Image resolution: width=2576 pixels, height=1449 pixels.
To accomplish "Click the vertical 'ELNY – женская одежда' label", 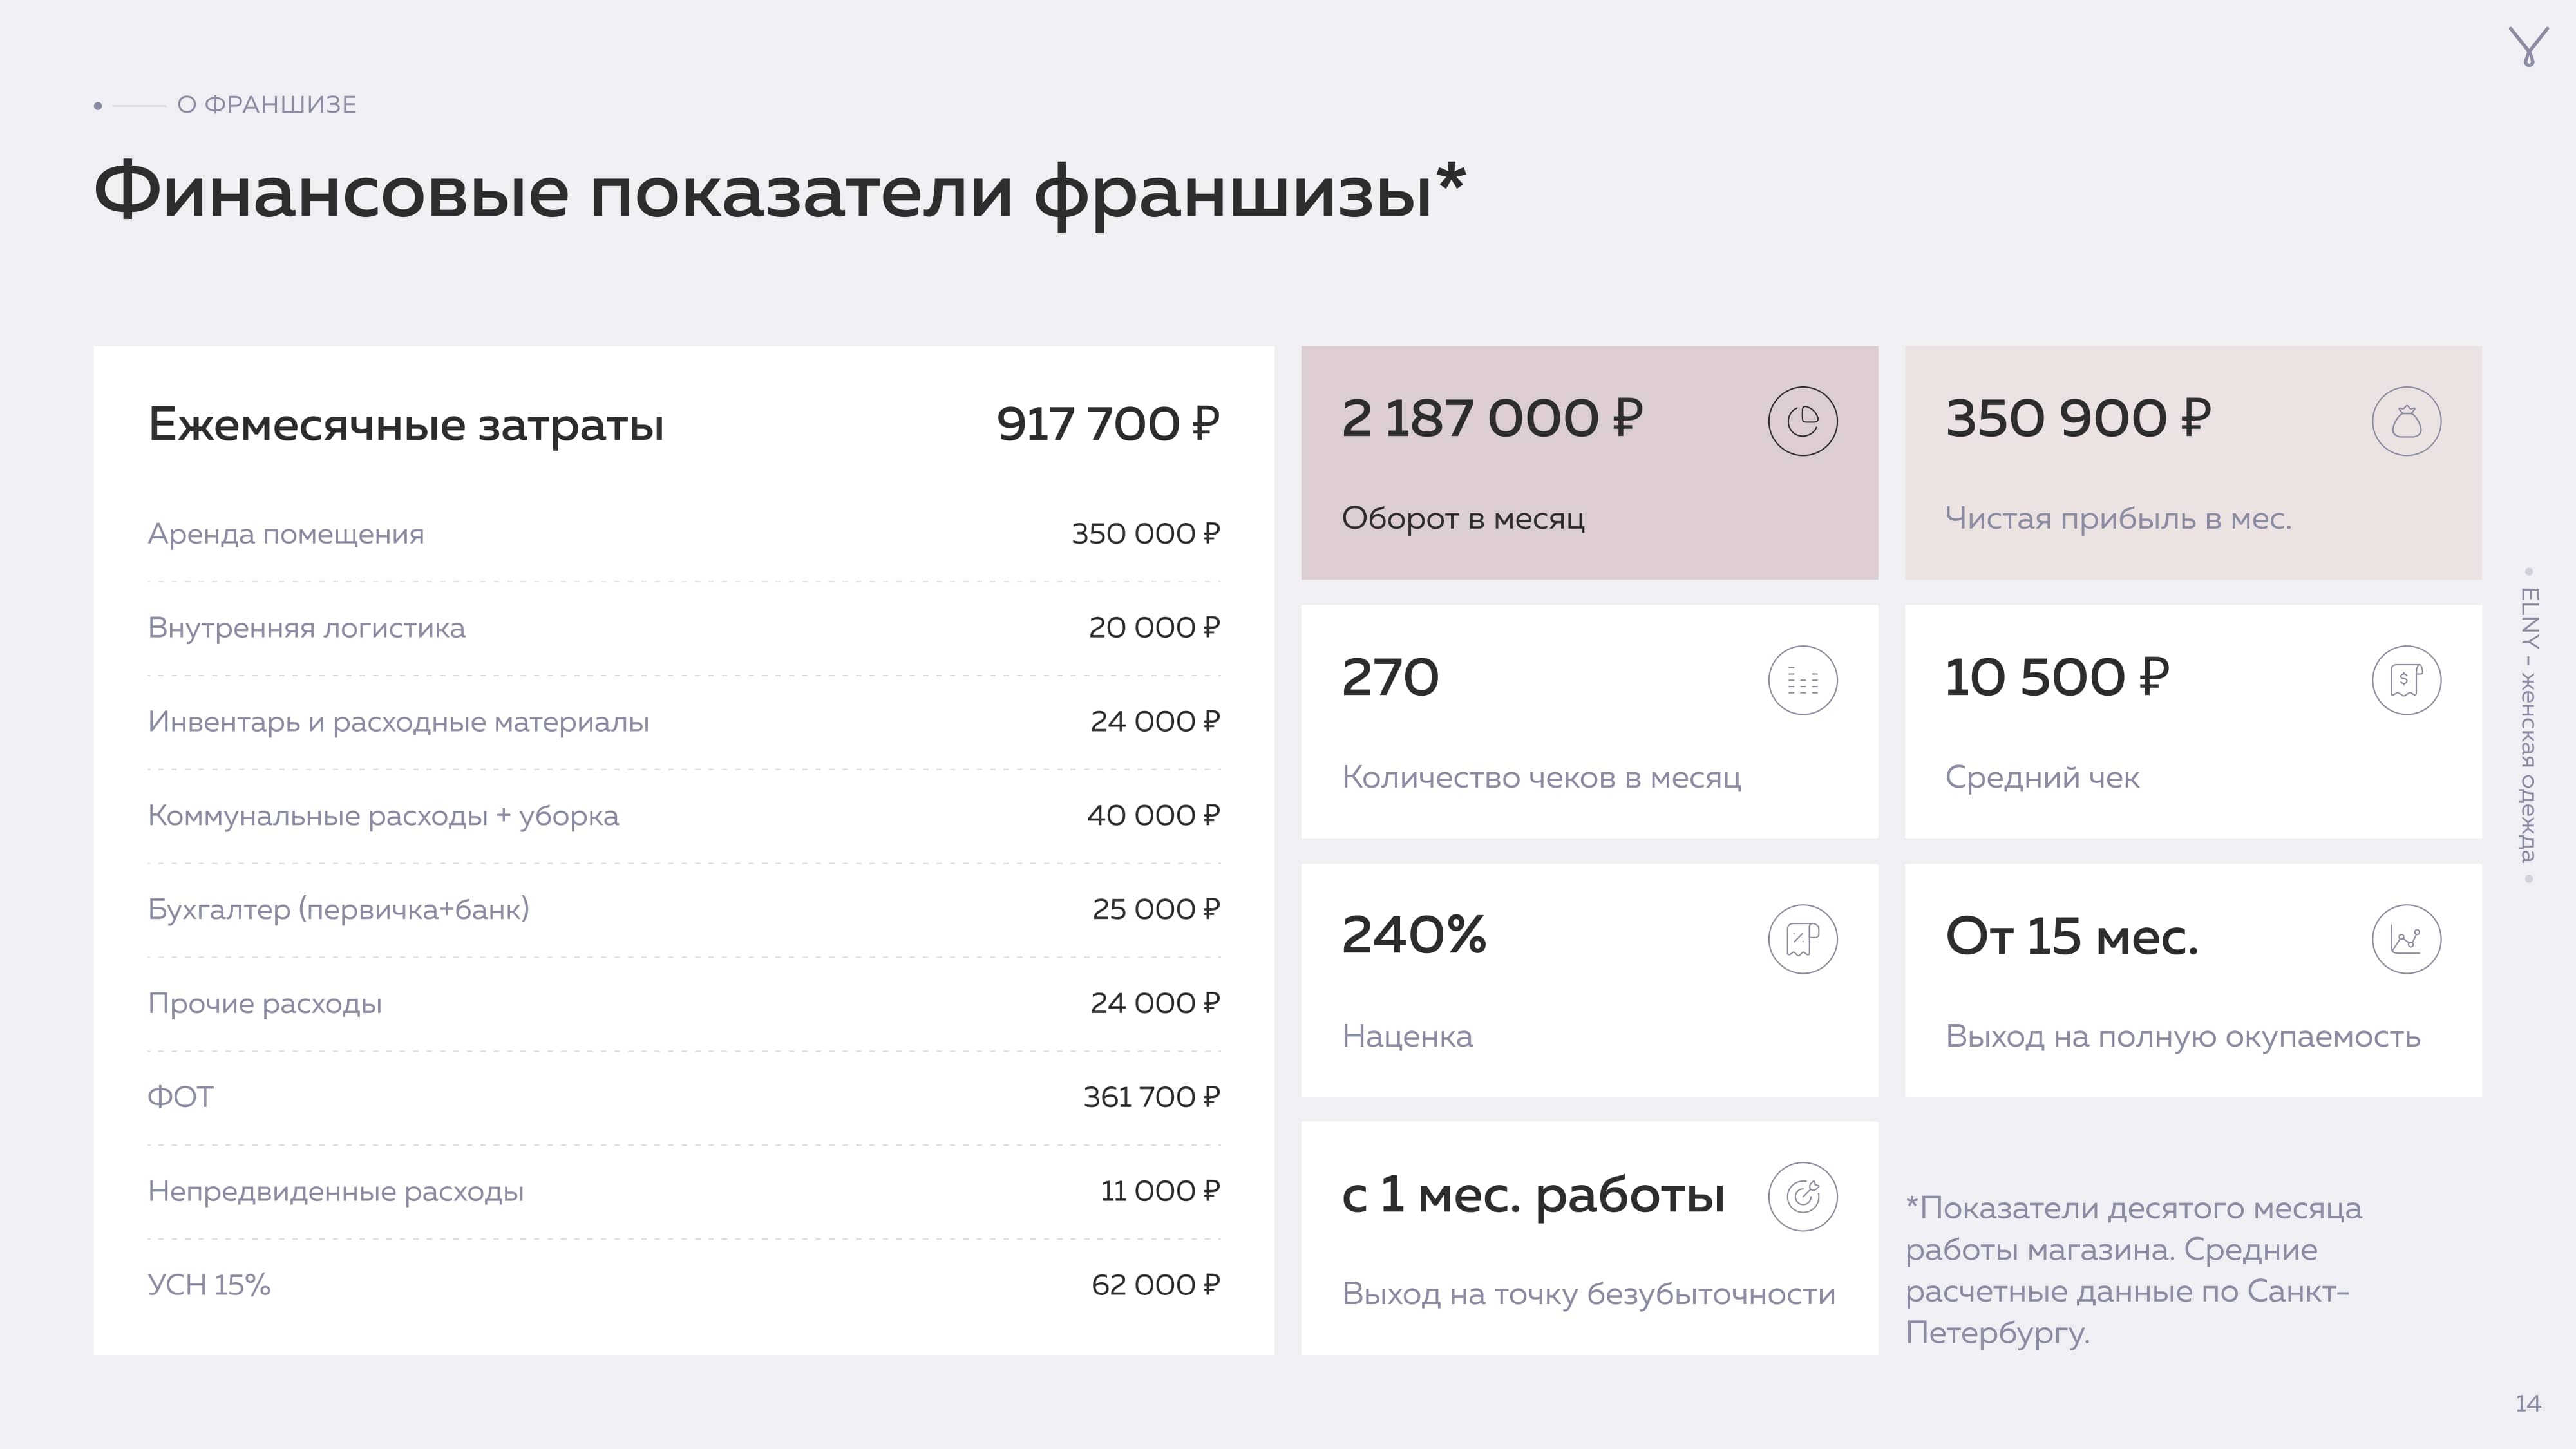I will pyautogui.click(x=2527, y=725).
